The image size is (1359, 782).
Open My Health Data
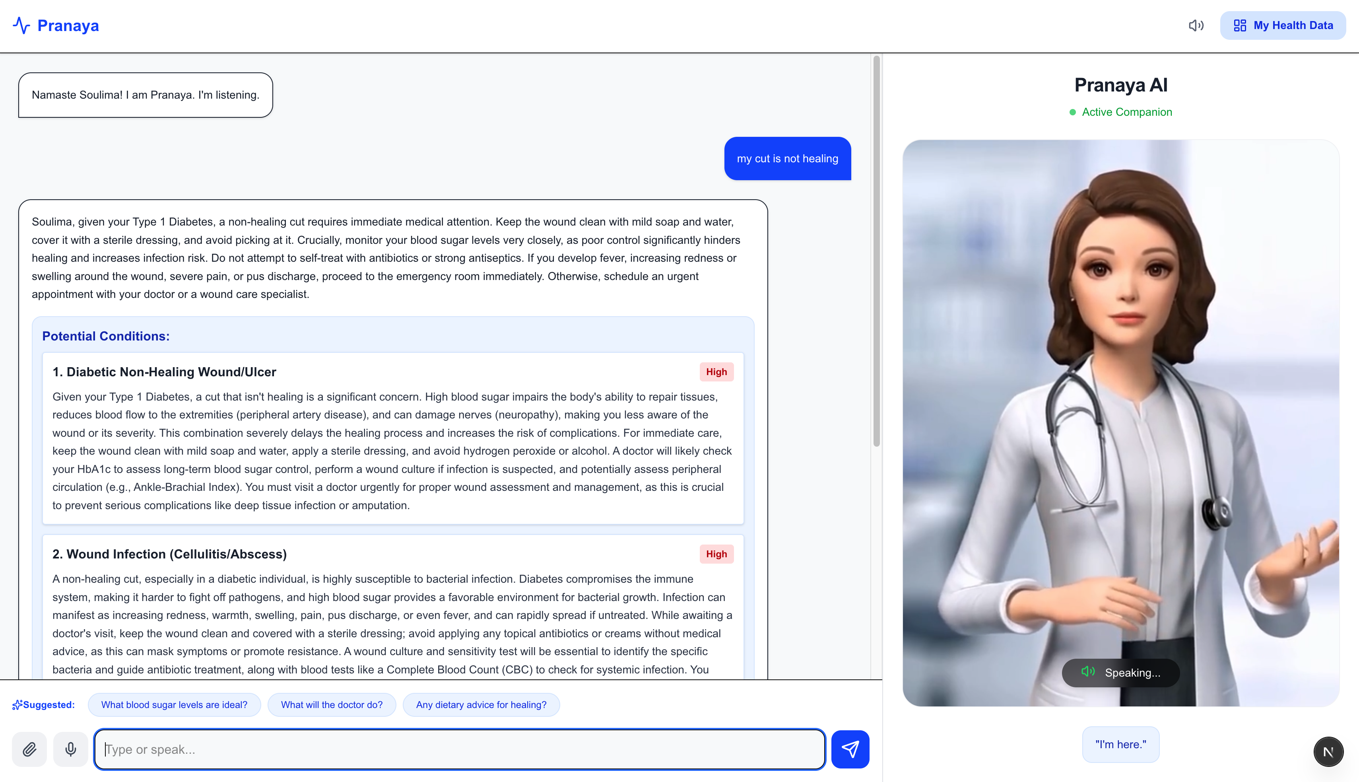tap(1283, 25)
